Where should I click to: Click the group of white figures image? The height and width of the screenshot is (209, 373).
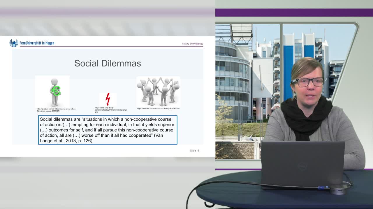coord(158,91)
